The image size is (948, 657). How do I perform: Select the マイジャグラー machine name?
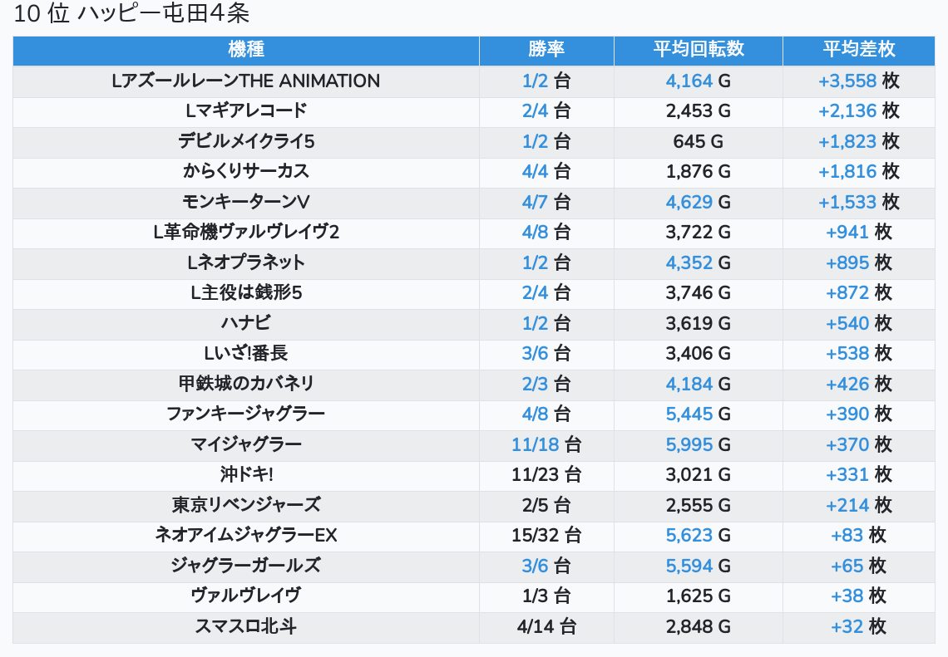[x=246, y=444]
